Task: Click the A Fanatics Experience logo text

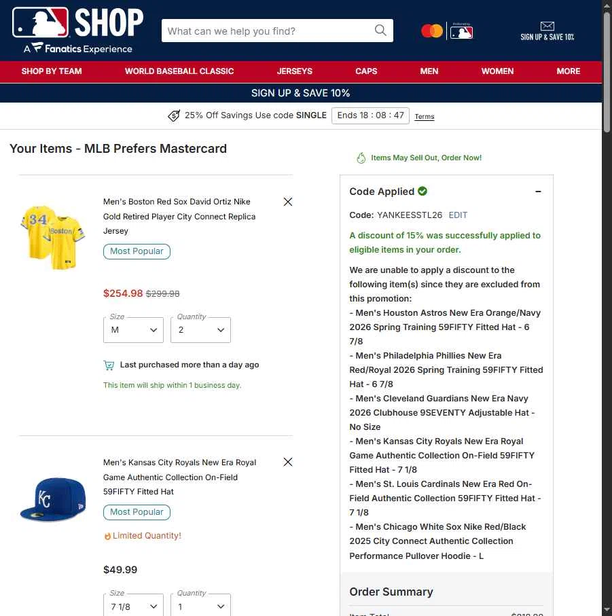Action: 78,49
